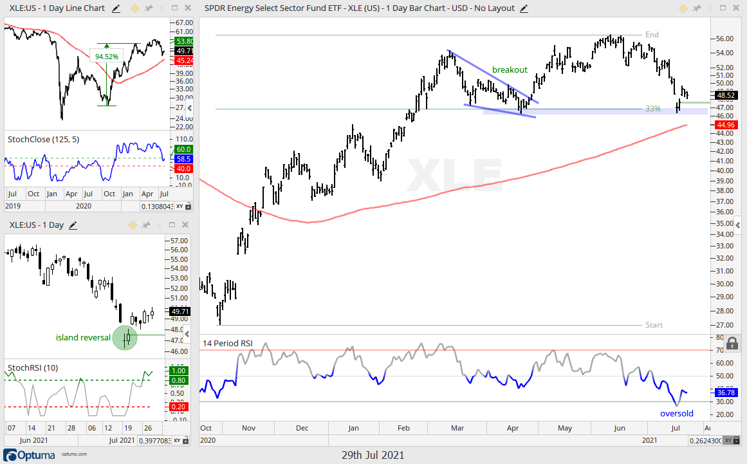
Task: Click the XLE:US - 1 Day panel title
Action: [37, 225]
